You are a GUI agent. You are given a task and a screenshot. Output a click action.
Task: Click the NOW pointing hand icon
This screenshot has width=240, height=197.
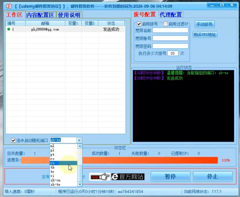[x=100, y=177]
